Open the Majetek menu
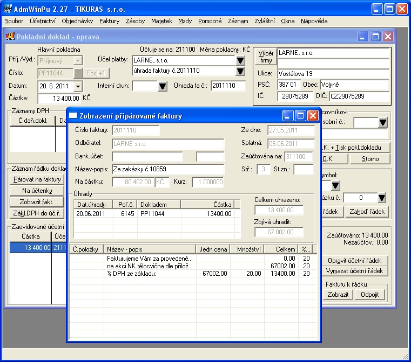 tap(161, 21)
